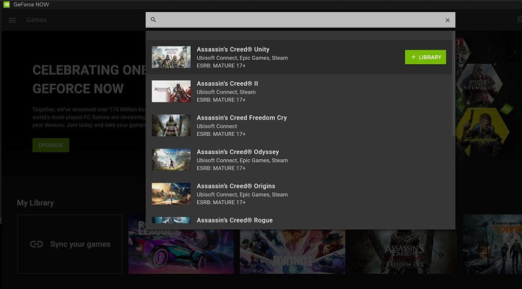Click the magnifier icon in search bar
Viewport: 522px width, 289px height.
153,20
